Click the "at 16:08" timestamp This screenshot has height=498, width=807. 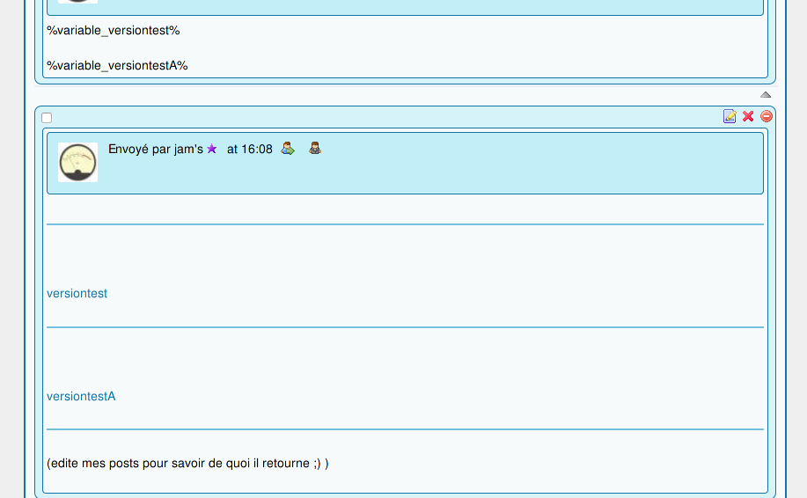pyautogui.click(x=250, y=150)
